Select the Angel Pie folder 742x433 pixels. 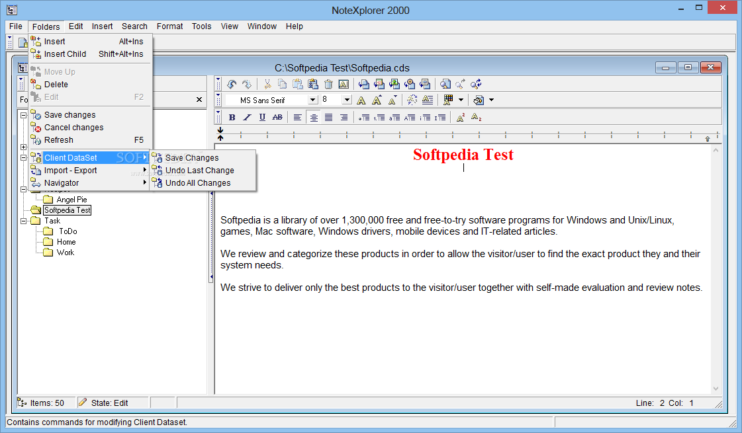[71, 200]
